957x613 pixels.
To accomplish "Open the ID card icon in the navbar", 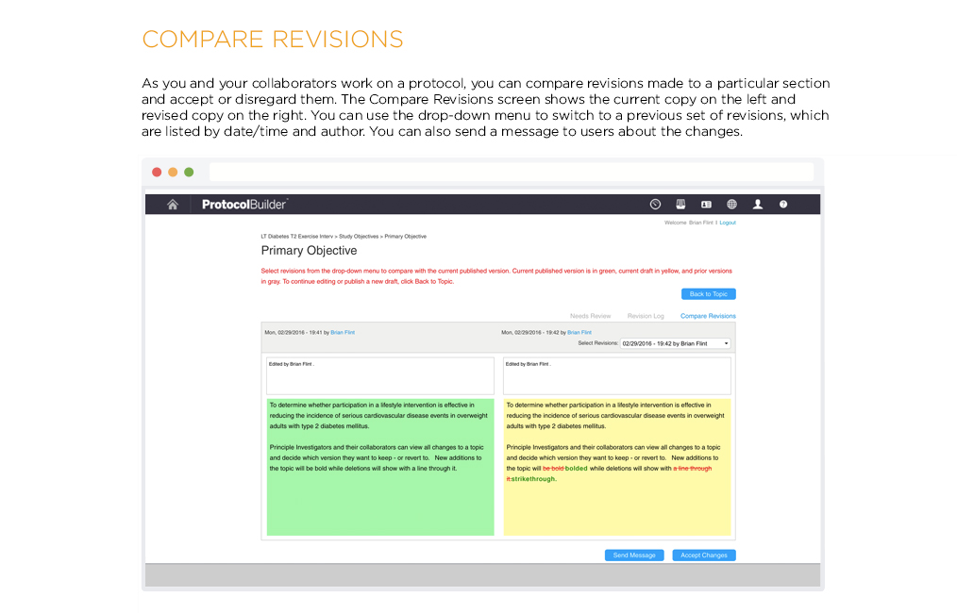I will 706,205.
